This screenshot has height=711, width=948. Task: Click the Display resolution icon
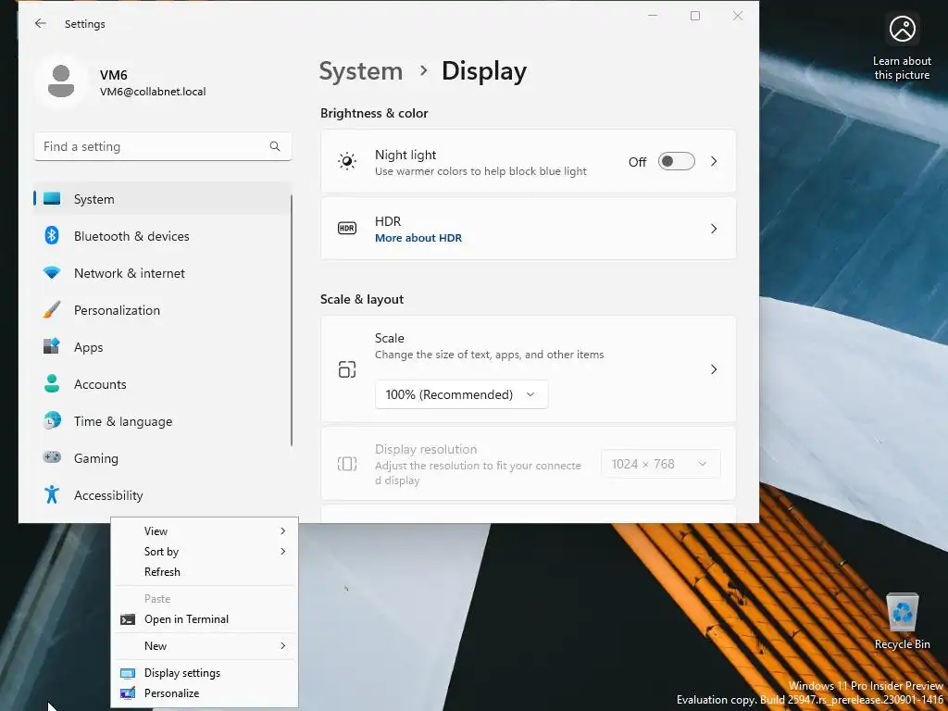pyautogui.click(x=347, y=464)
